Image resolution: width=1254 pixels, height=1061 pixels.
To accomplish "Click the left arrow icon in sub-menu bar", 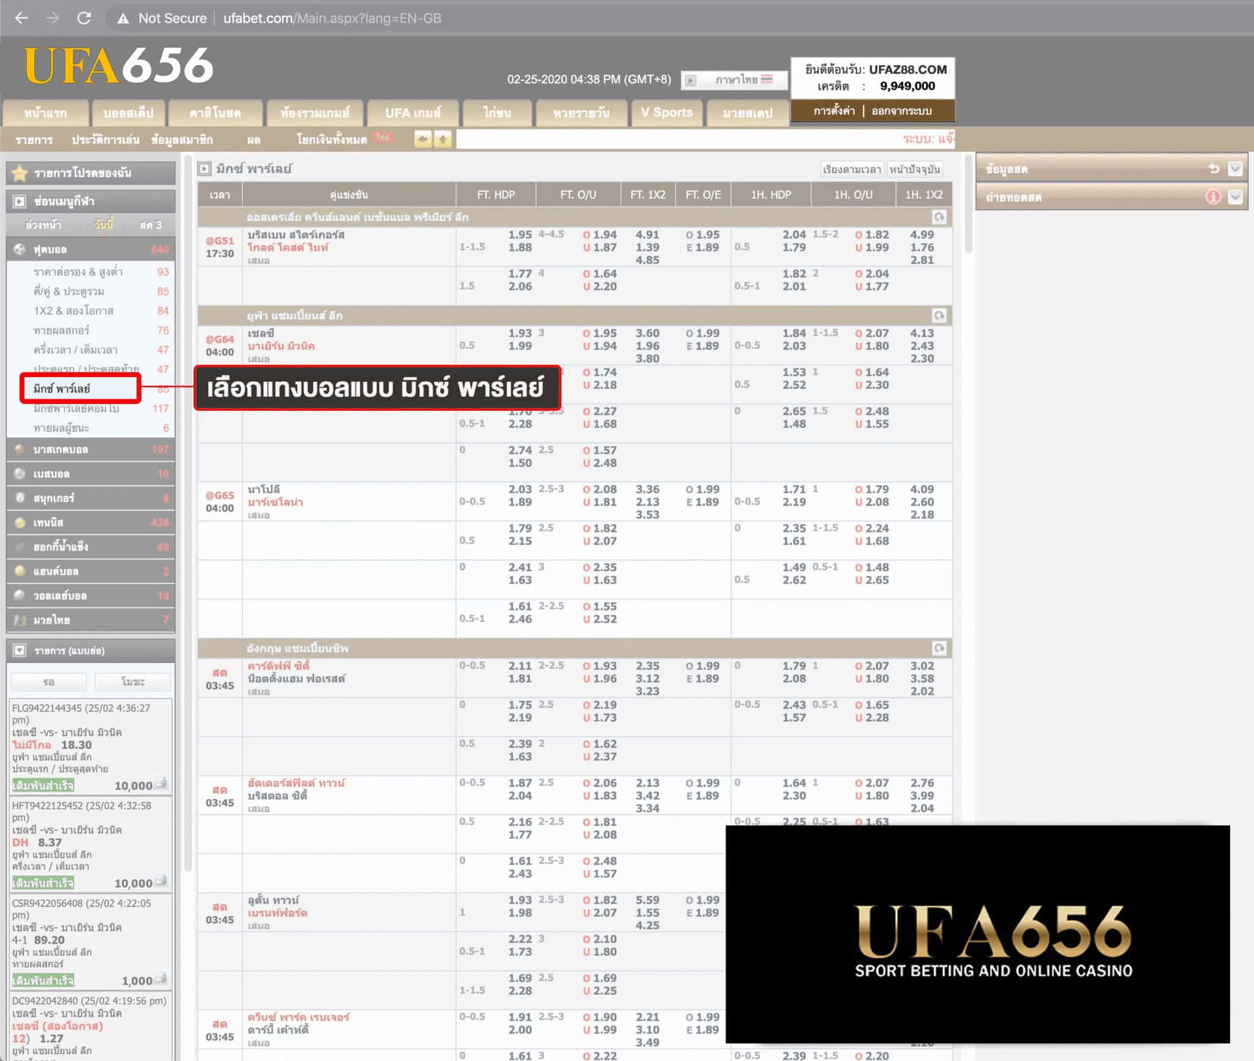I will pyautogui.click(x=422, y=140).
